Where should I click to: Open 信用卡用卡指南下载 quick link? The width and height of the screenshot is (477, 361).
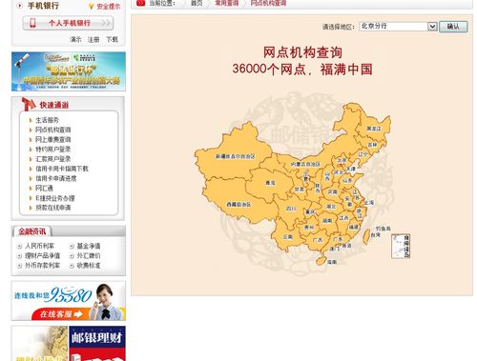coord(62,169)
